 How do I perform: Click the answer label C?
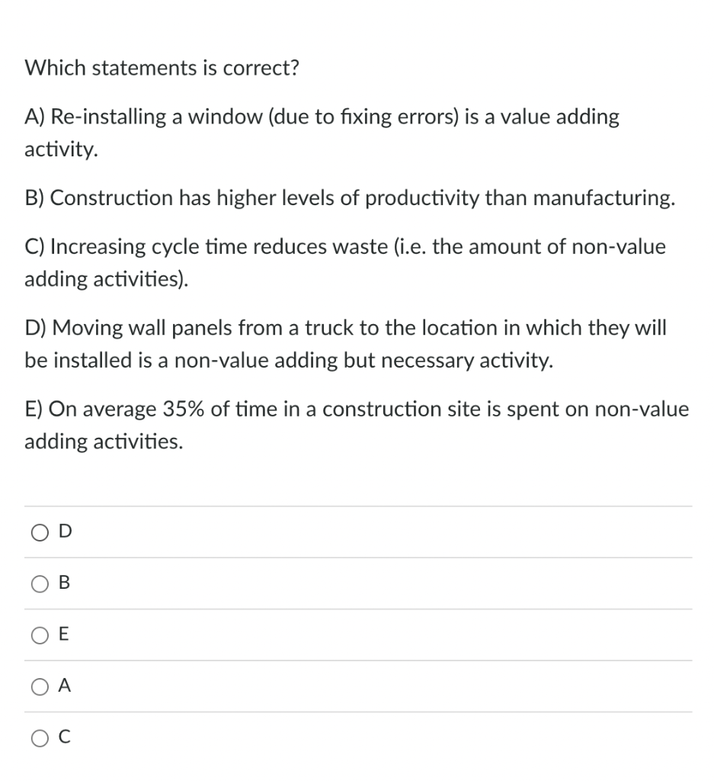coord(64,737)
